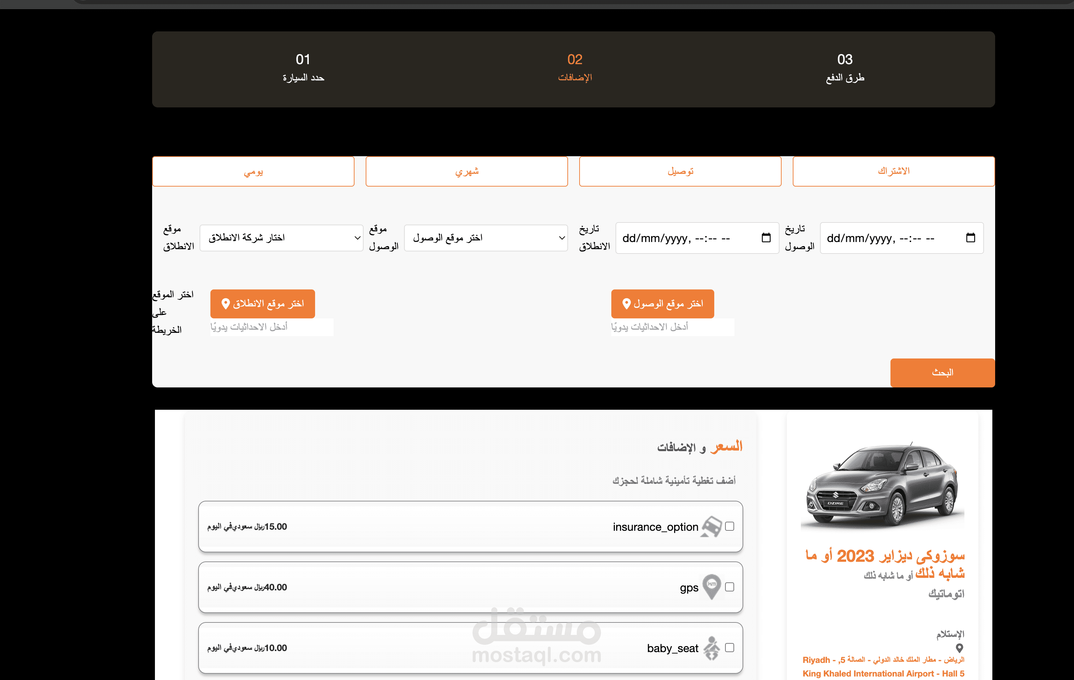The width and height of the screenshot is (1074, 680).
Task: Click departure manual coordinates input field
Action: click(271, 327)
